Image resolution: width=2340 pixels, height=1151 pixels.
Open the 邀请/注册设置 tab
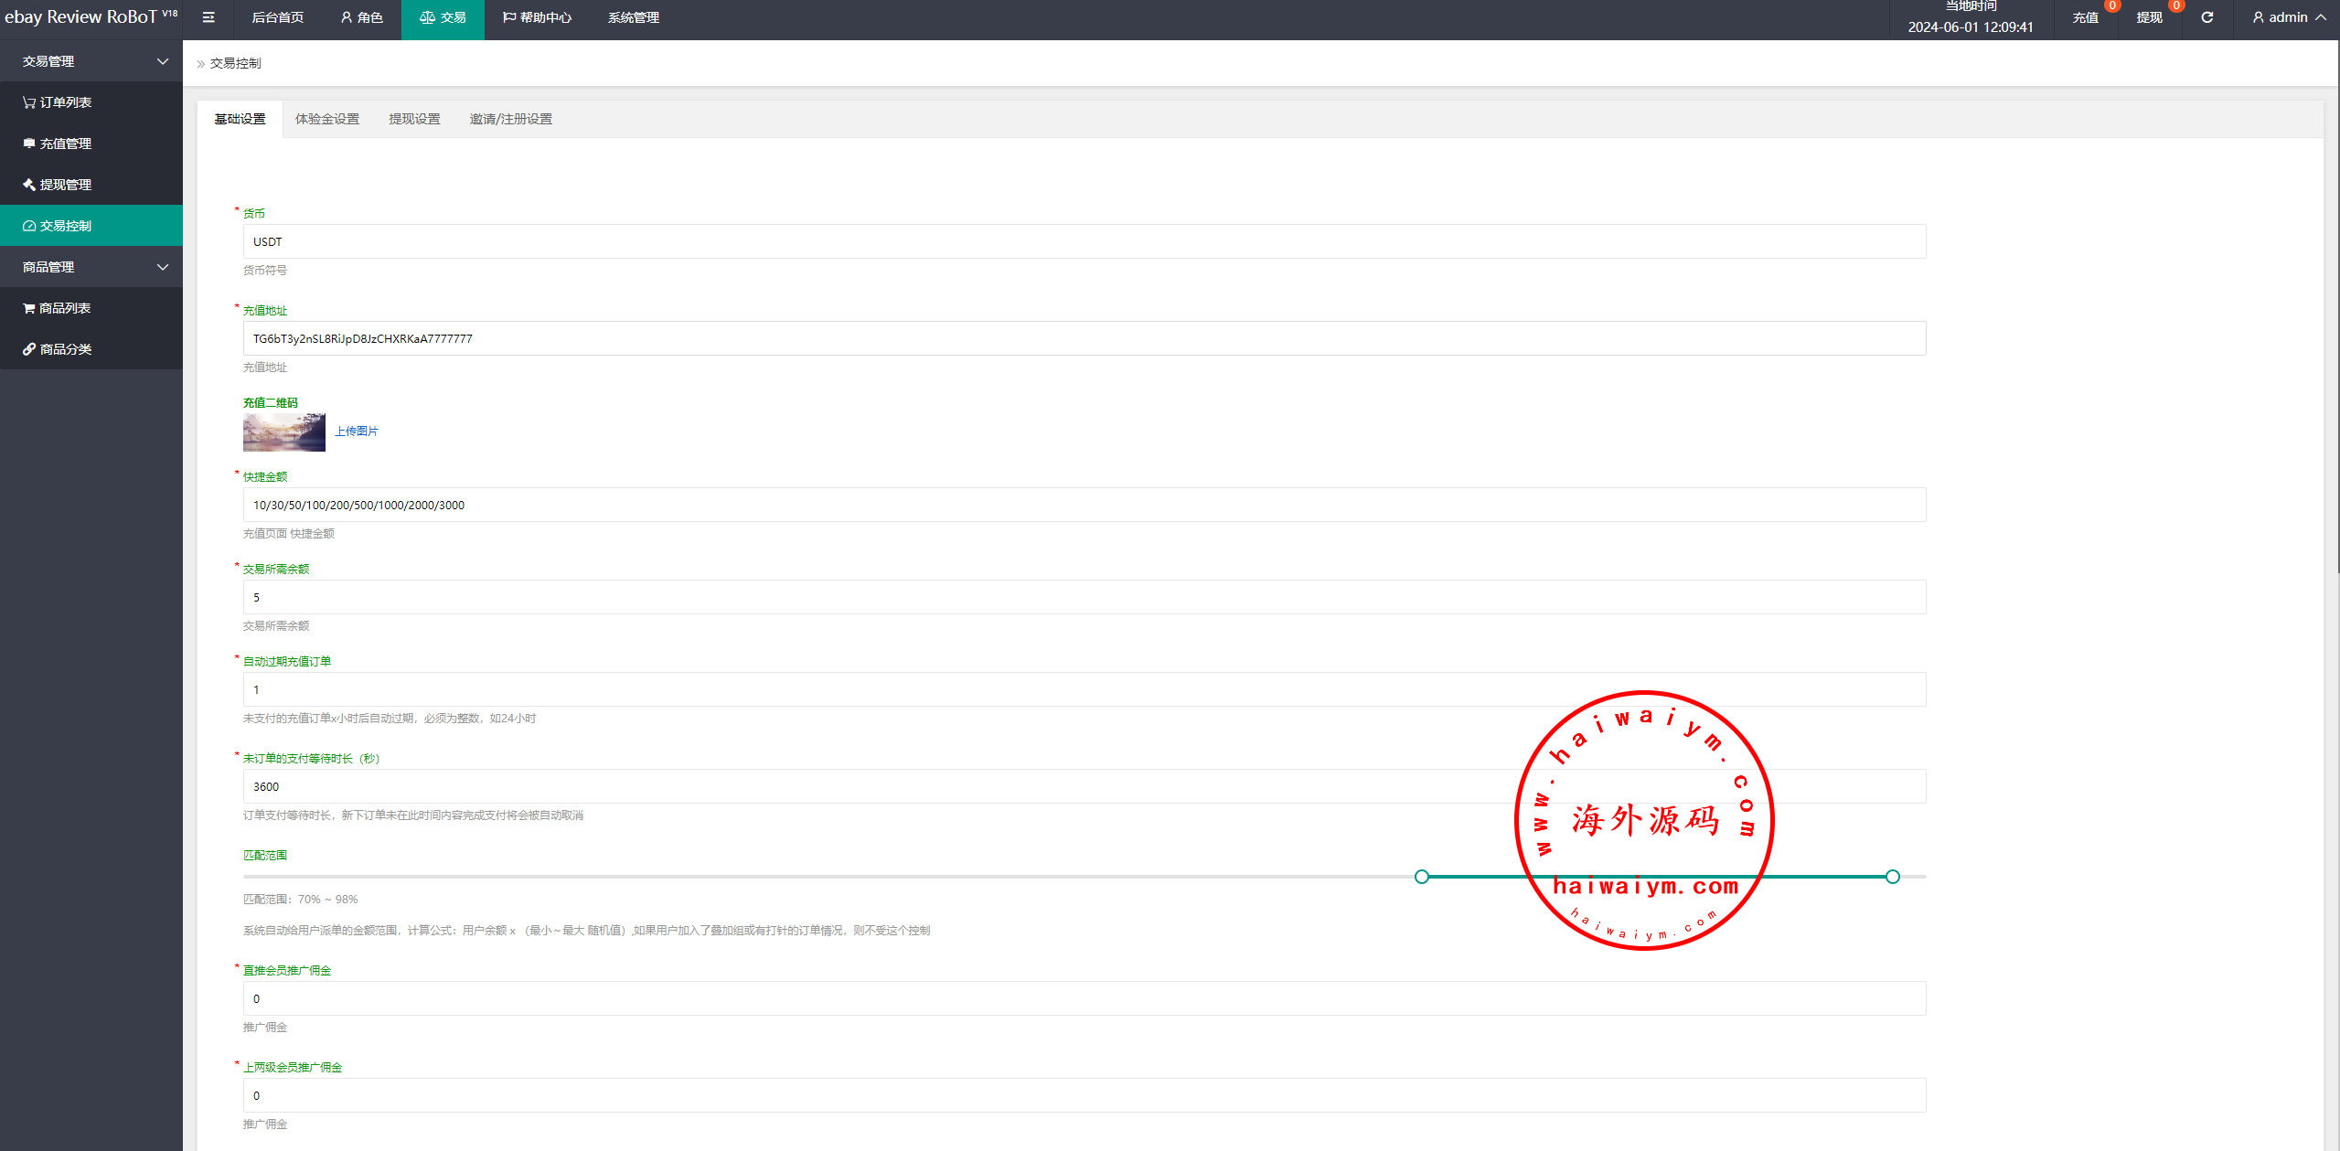click(x=510, y=119)
